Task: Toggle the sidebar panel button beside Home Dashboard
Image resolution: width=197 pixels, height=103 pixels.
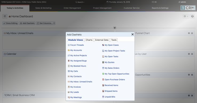Action: coord(5,16)
